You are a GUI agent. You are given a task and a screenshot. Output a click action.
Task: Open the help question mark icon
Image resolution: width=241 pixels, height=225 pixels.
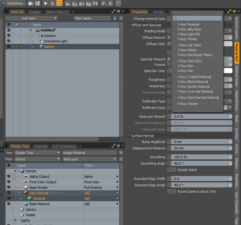point(118,3)
